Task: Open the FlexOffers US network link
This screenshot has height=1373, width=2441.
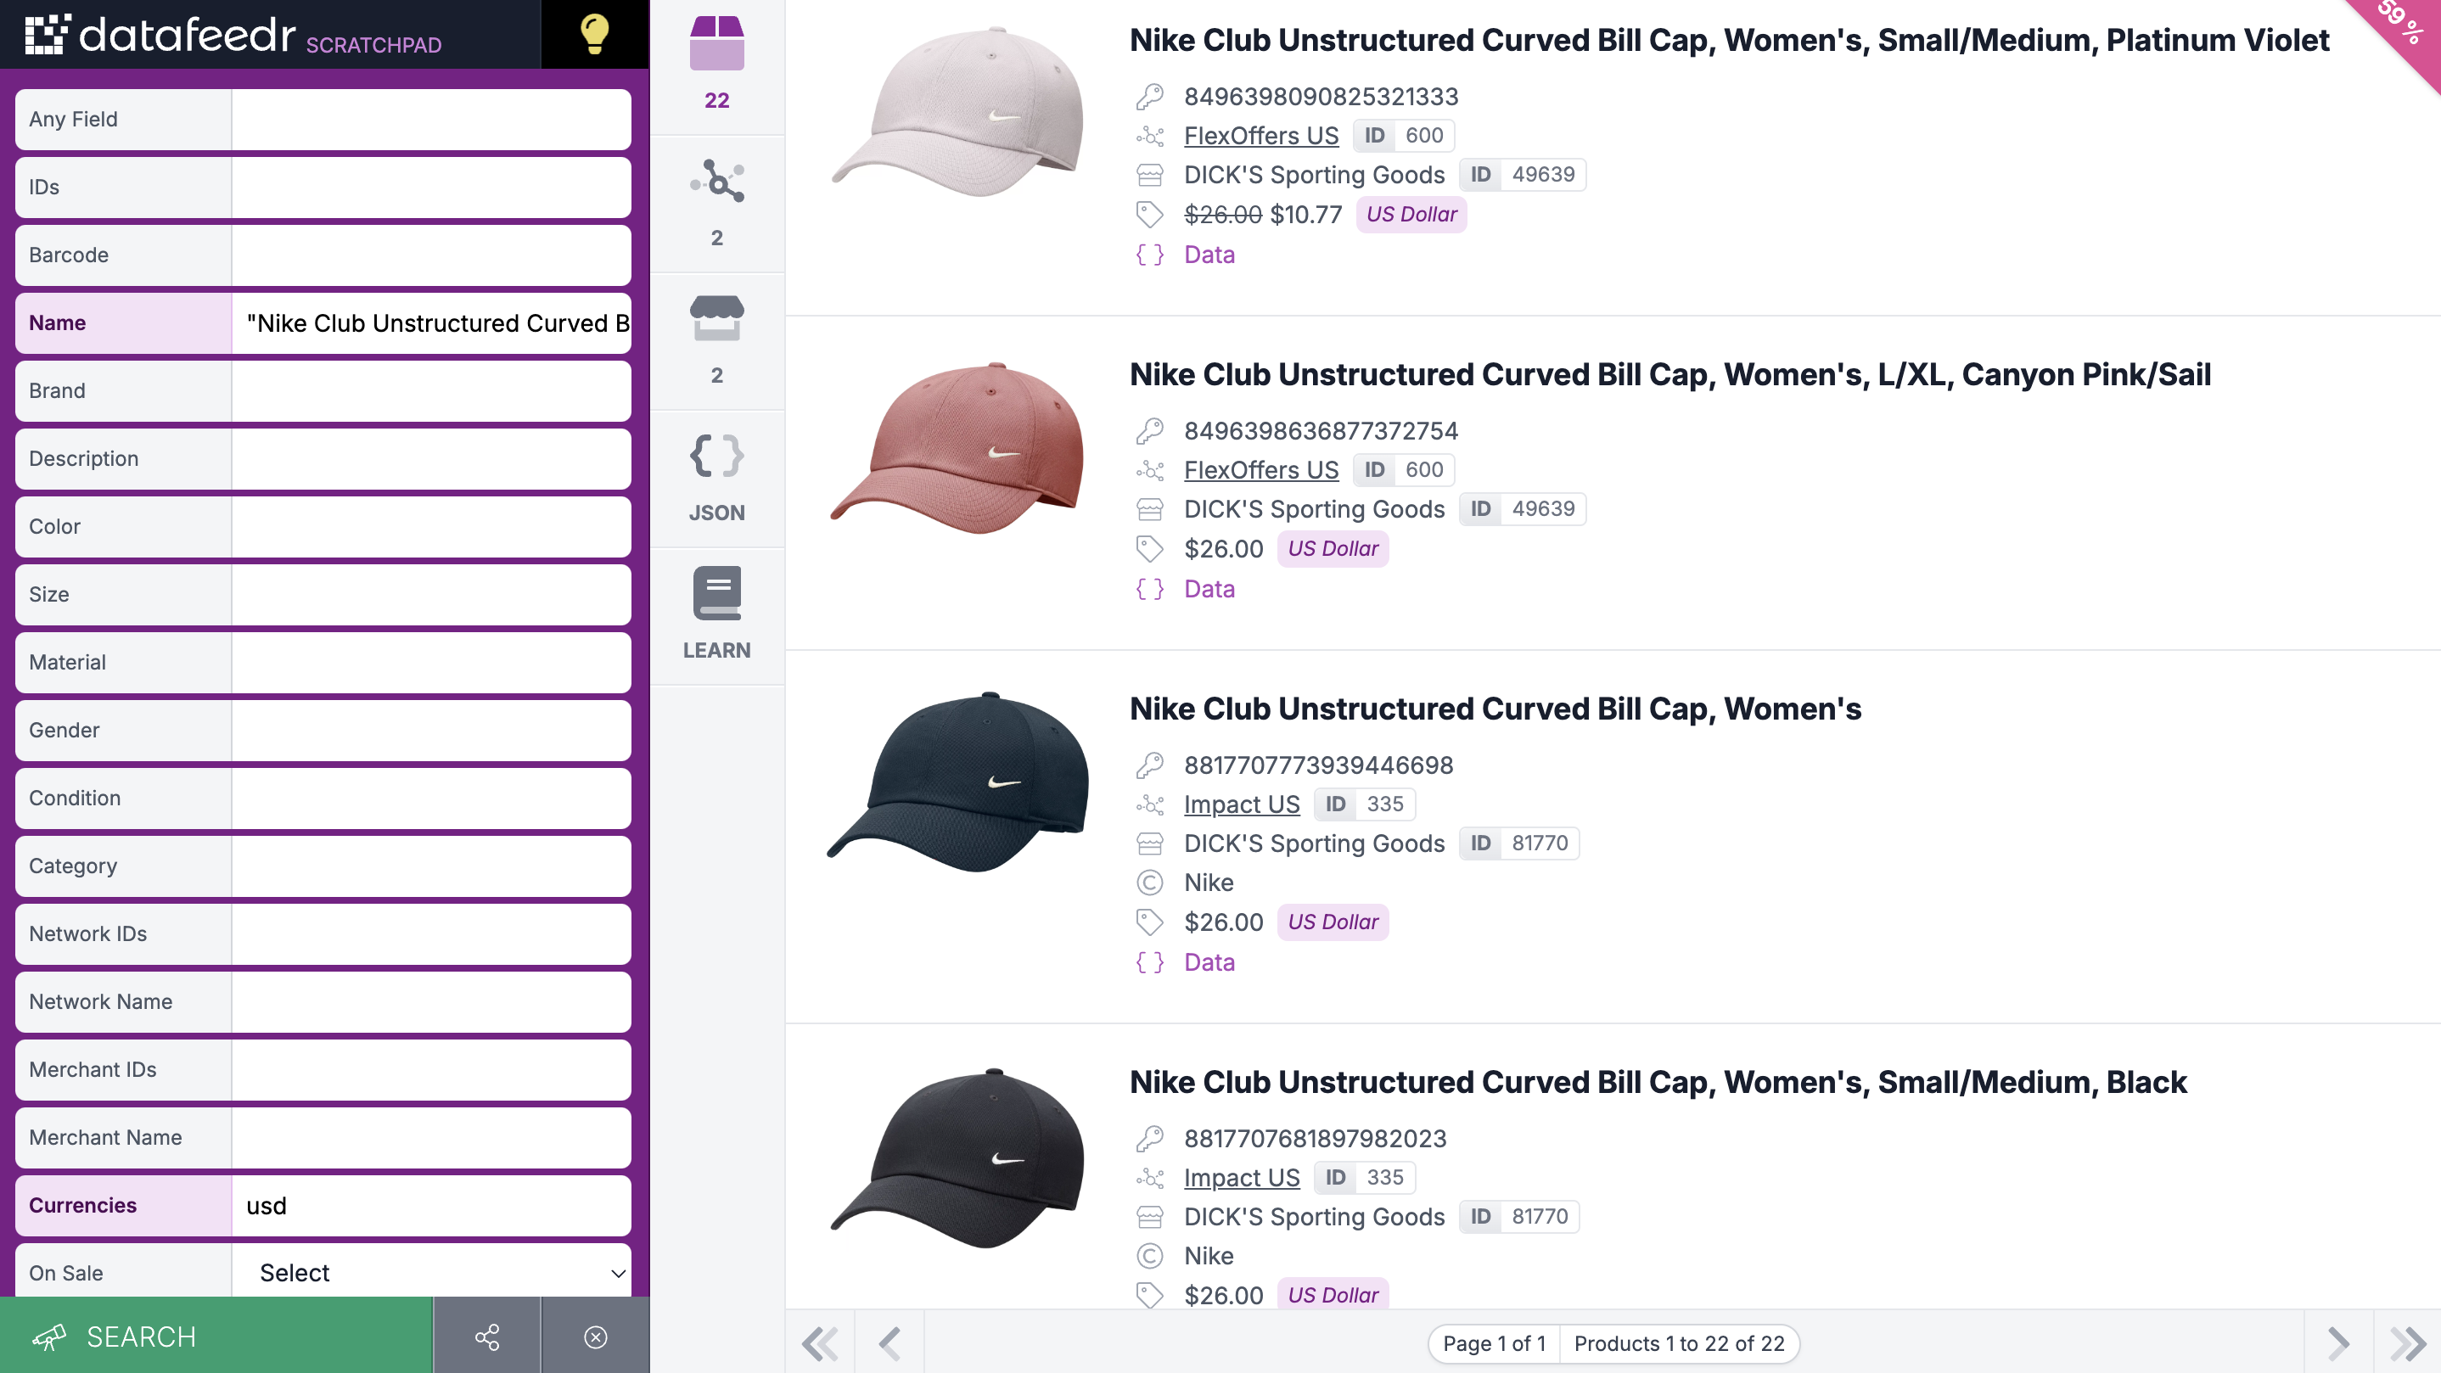Action: point(1260,136)
